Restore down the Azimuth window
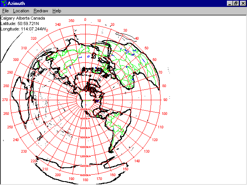This screenshot has height=185, width=247. point(236,3)
